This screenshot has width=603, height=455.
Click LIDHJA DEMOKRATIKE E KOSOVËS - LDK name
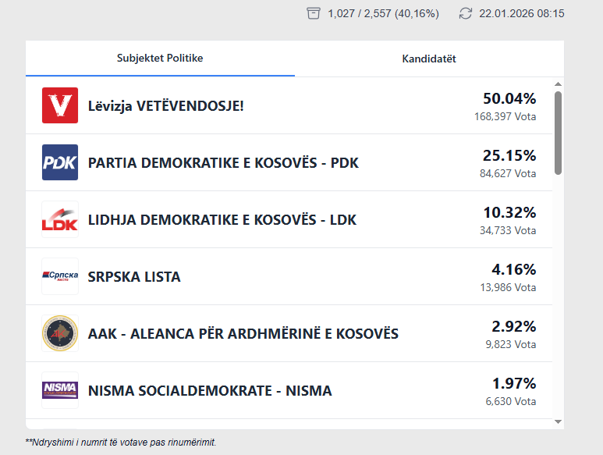click(x=222, y=220)
